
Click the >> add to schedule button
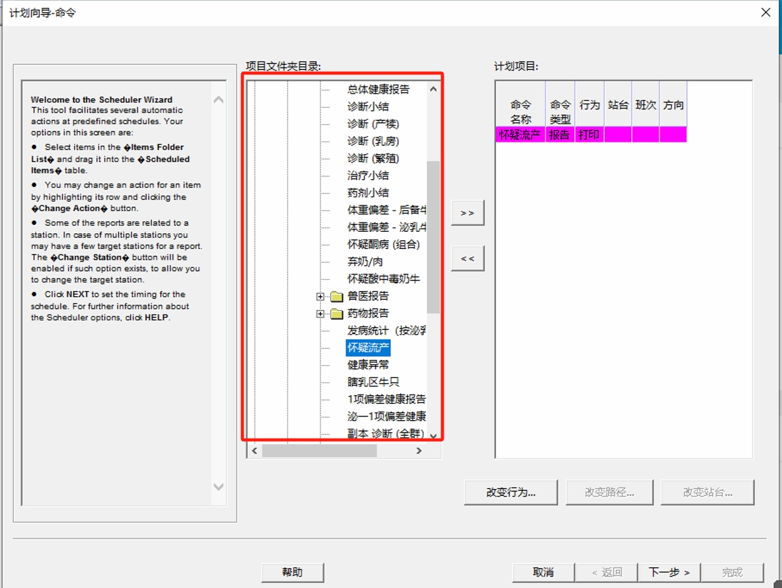point(467,213)
